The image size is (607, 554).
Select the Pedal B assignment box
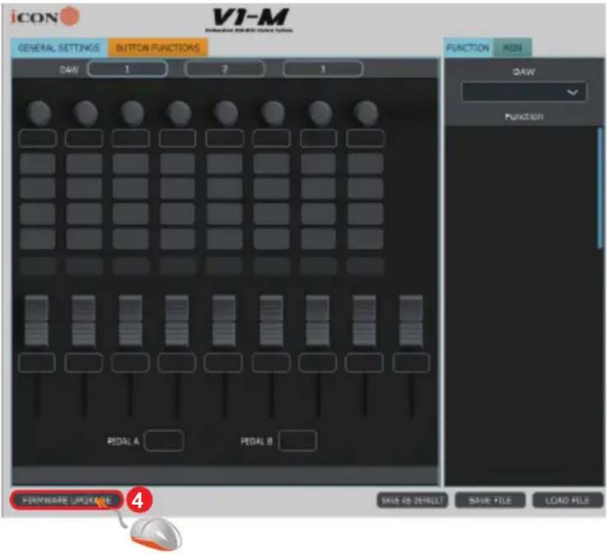point(297,441)
